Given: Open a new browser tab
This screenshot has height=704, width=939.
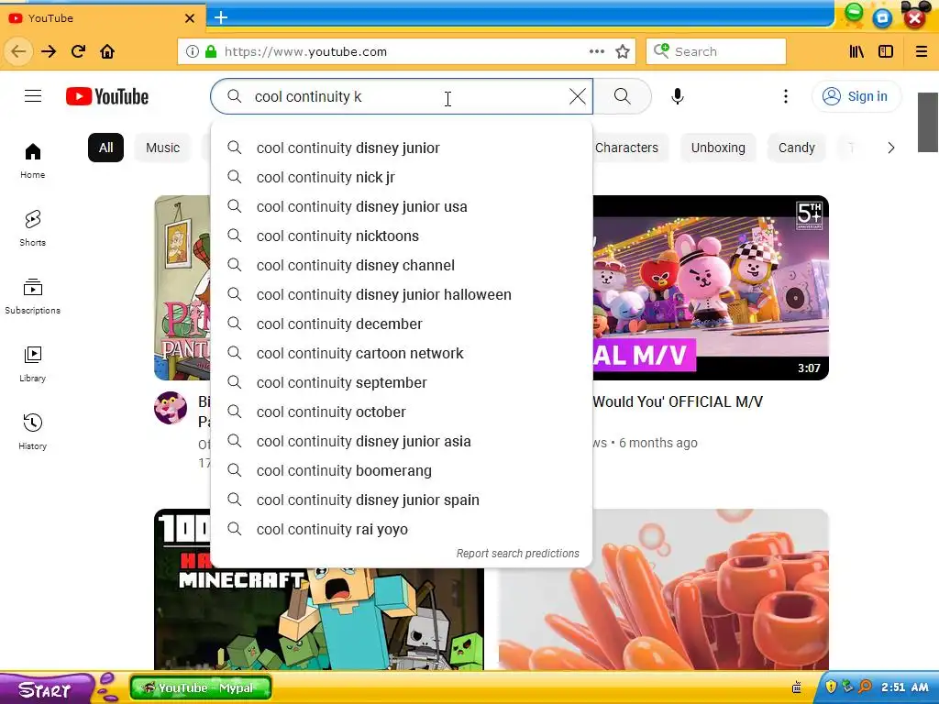Looking at the screenshot, I should [221, 17].
